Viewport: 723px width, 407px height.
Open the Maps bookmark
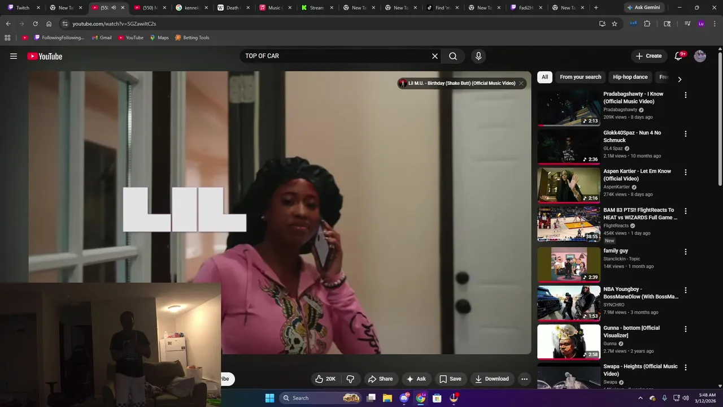pos(159,38)
